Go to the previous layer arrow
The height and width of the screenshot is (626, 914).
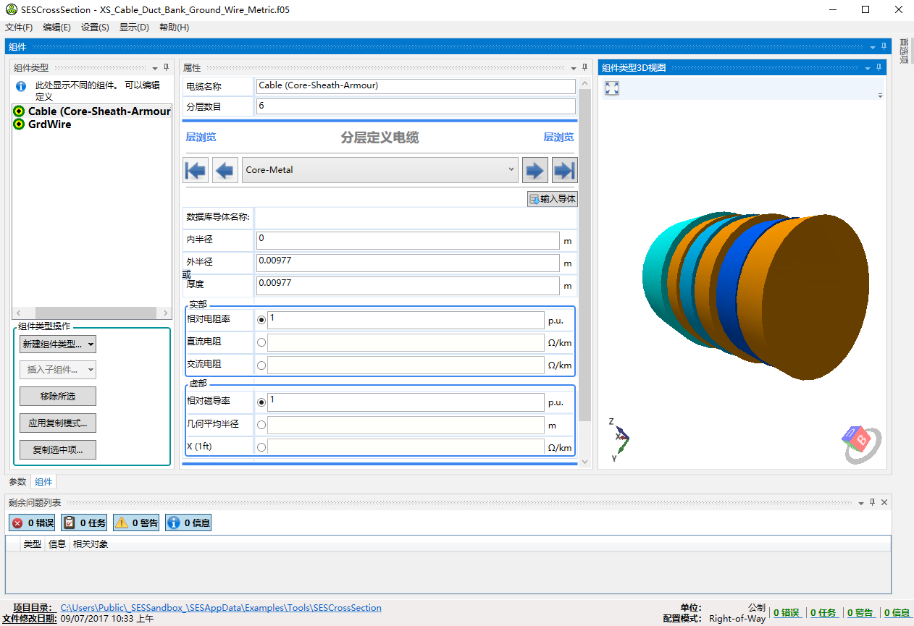point(225,170)
